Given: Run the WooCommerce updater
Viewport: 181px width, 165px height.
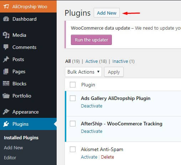Looking at the screenshot, I should point(91,40).
